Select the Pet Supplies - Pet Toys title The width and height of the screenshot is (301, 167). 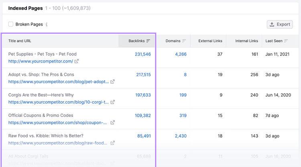pos(42,54)
